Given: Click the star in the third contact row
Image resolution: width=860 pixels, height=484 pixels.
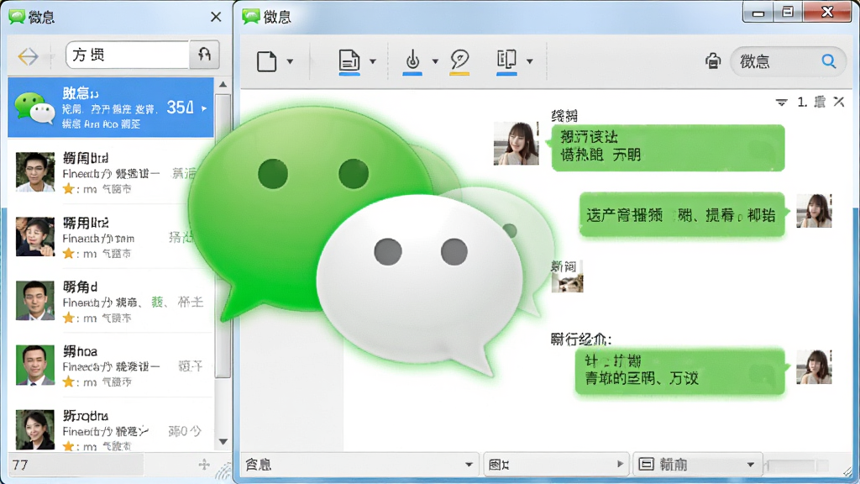Looking at the screenshot, I should point(69,318).
